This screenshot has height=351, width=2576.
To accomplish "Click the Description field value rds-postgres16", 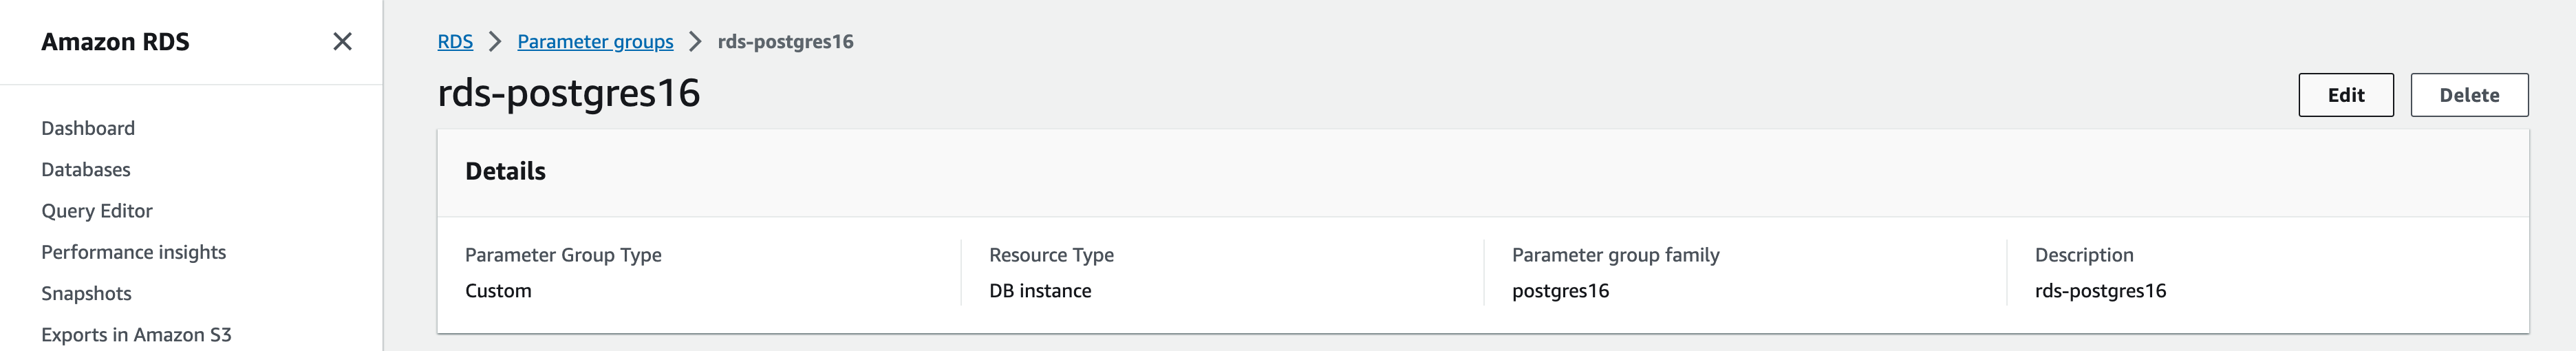I will coord(2100,291).
